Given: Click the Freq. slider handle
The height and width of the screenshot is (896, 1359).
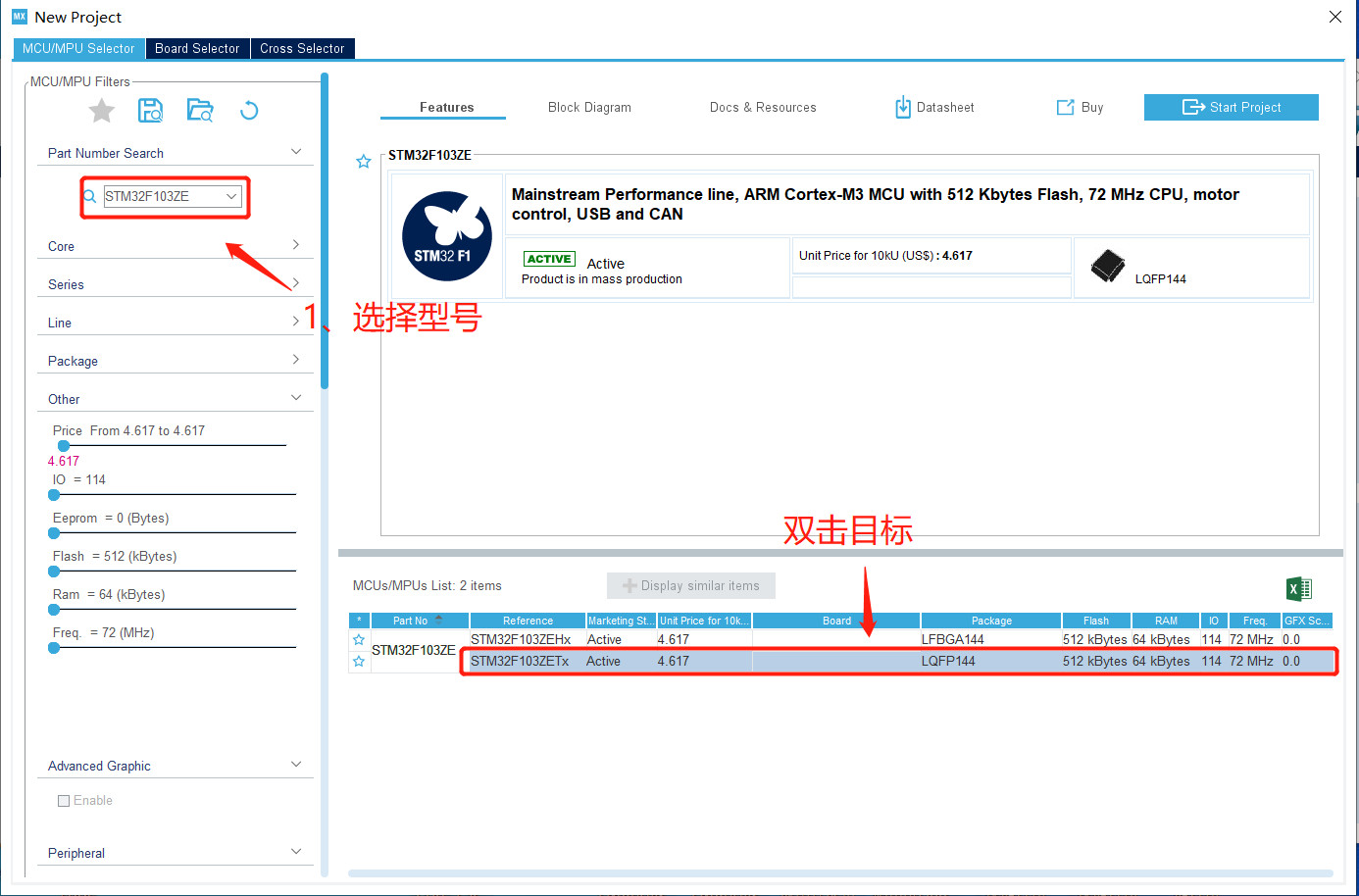Looking at the screenshot, I should [54, 648].
